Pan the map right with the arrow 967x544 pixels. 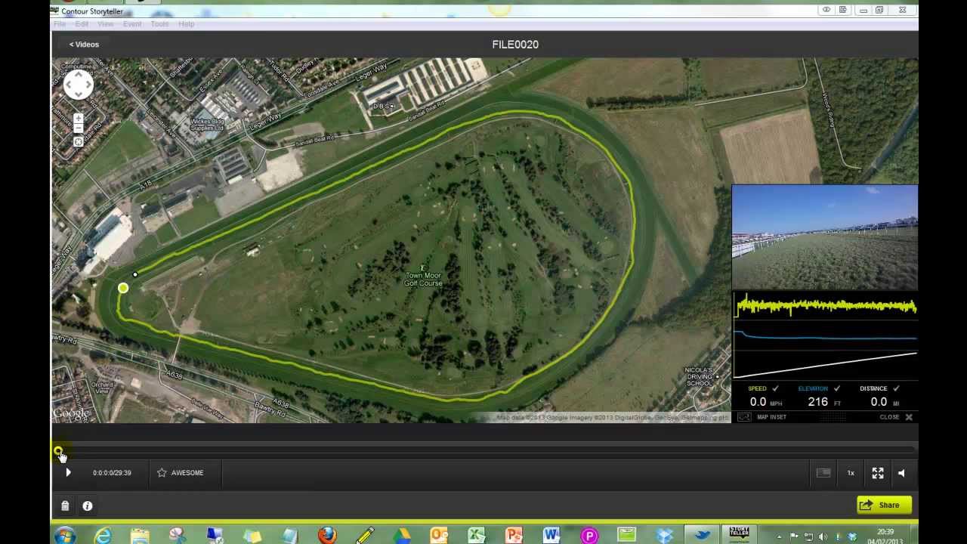tap(88, 85)
